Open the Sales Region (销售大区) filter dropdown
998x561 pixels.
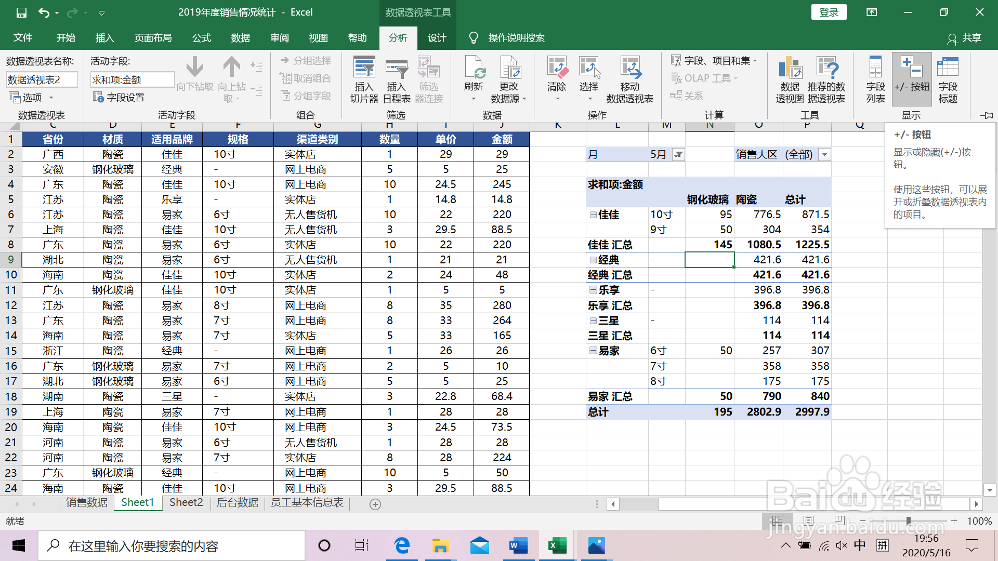(824, 154)
